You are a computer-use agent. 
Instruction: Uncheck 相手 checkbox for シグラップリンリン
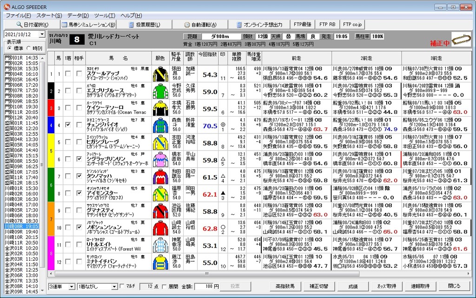[x=79, y=159]
